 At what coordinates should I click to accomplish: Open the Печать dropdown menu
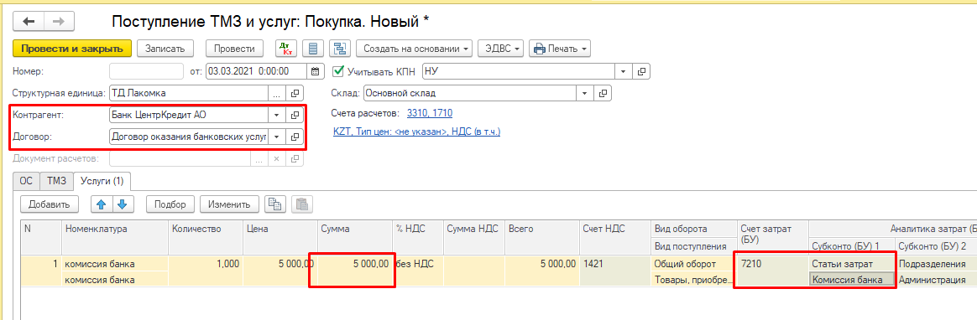click(x=560, y=49)
